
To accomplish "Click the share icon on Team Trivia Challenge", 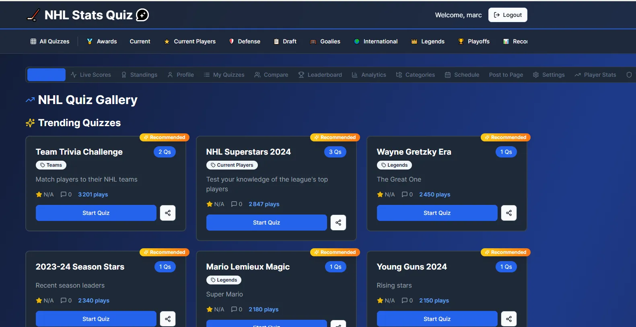I will coord(168,213).
